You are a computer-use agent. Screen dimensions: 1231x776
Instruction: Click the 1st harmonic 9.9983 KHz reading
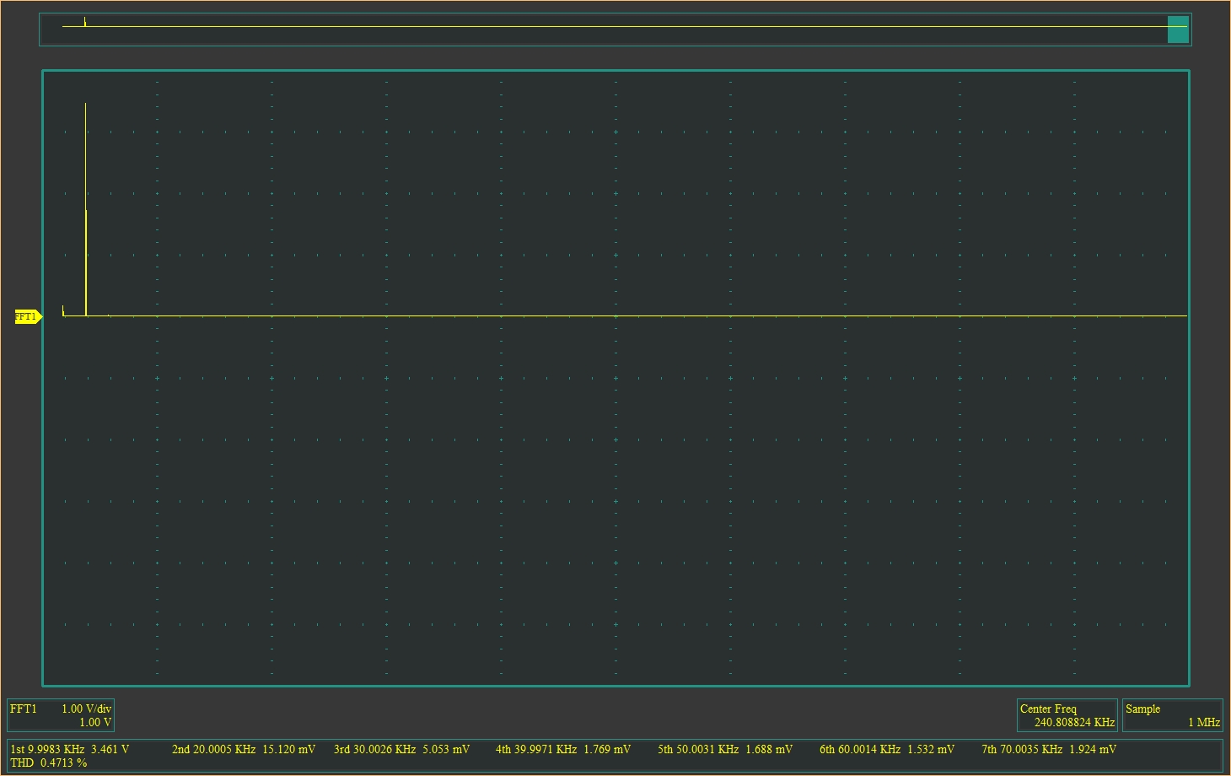(x=70, y=749)
